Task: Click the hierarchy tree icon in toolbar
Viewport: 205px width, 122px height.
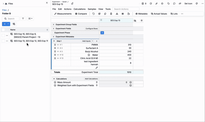Action: (x=117, y=14)
